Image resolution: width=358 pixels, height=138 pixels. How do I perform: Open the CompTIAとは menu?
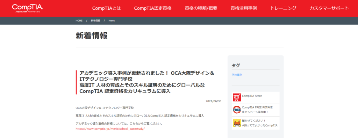[106, 8]
